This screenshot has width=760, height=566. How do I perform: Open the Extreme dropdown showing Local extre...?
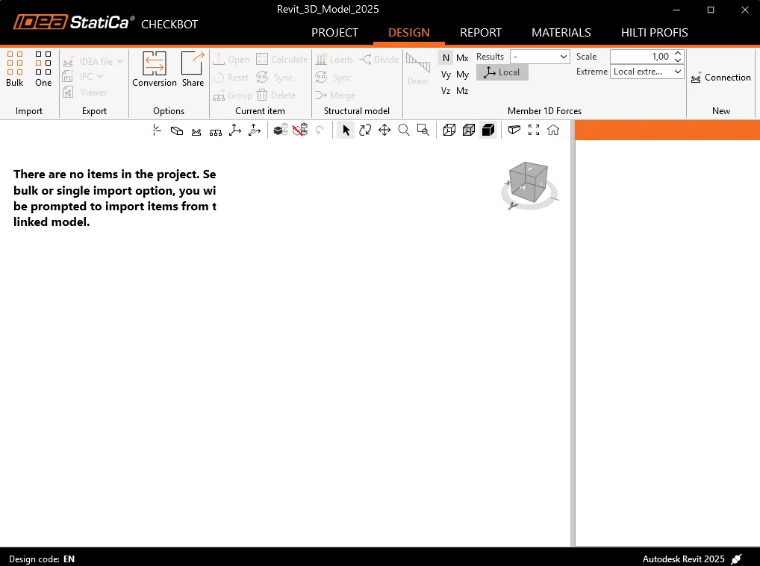(647, 72)
